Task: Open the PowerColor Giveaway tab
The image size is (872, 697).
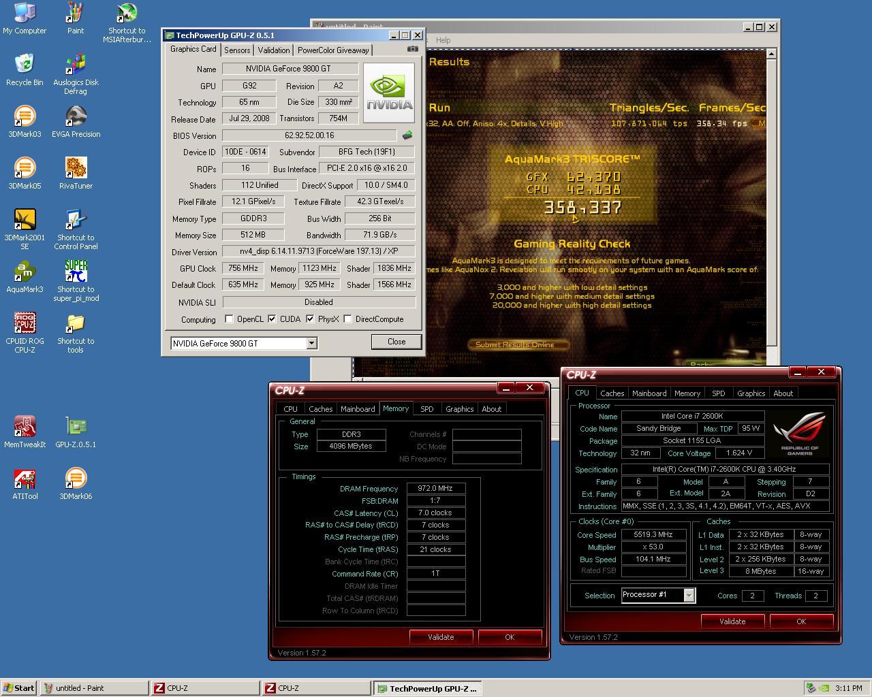Action: coord(333,50)
